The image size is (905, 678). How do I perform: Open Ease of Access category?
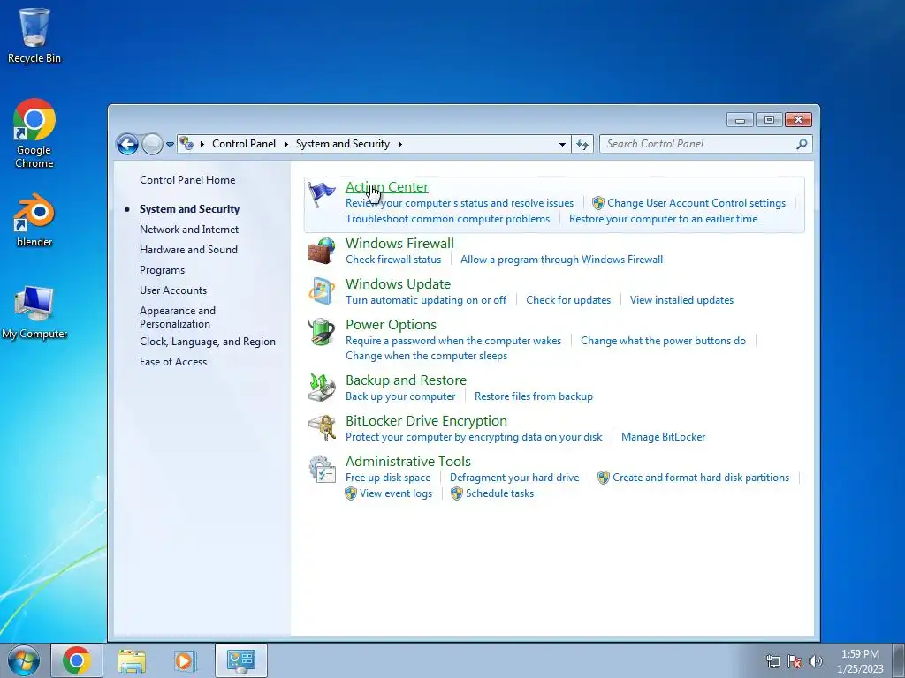[173, 361]
